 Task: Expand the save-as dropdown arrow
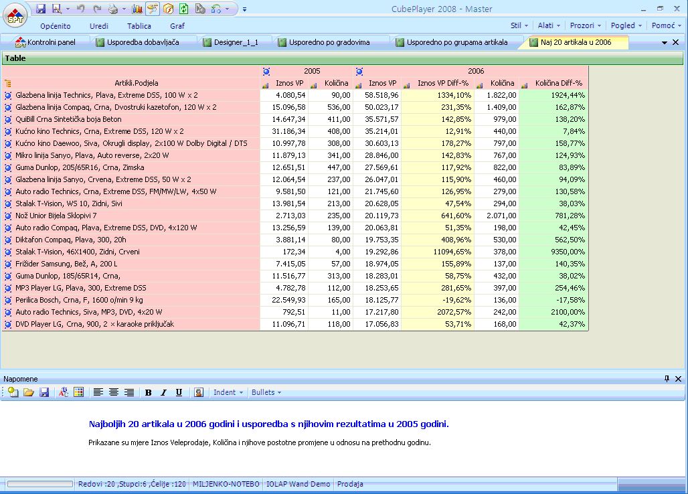point(68,9)
